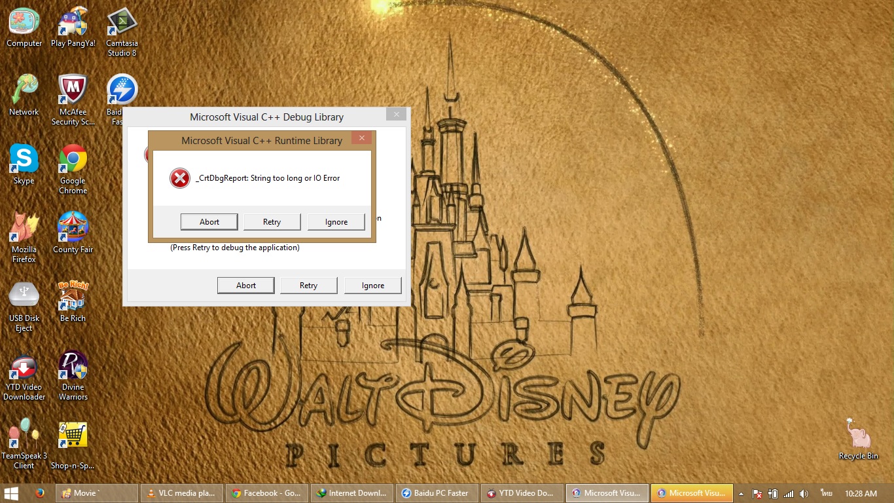The width and height of the screenshot is (894, 503).
Task: Select the County Fair game shortcut
Action: pyautogui.click(x=73, y=233)
